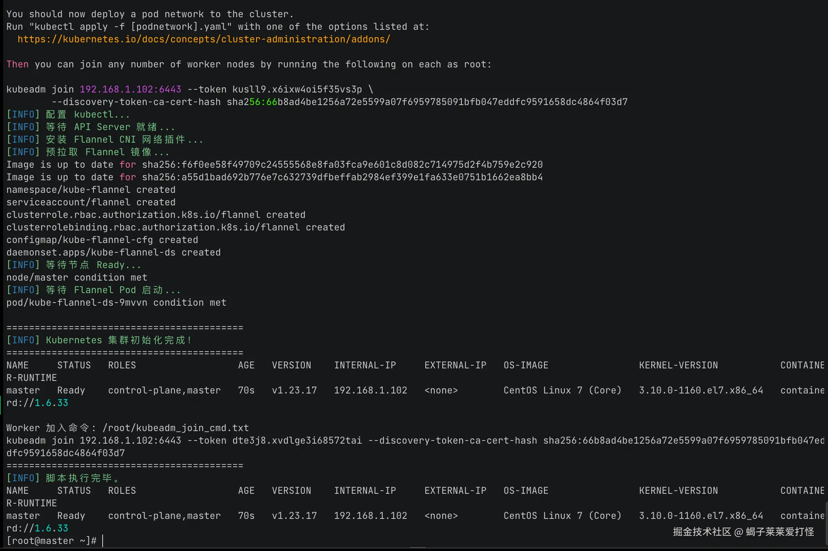Click the first KERNEL-VERSION column header
Image resolution: width=828 pixels, height=551 pixels.
678,365
